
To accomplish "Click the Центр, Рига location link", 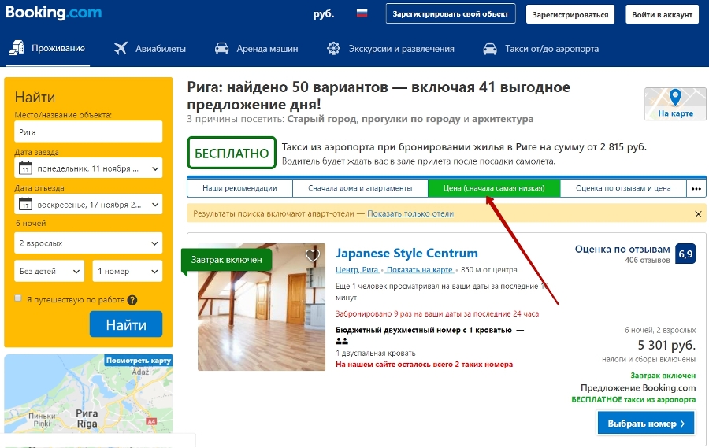I will pos(357,270).
